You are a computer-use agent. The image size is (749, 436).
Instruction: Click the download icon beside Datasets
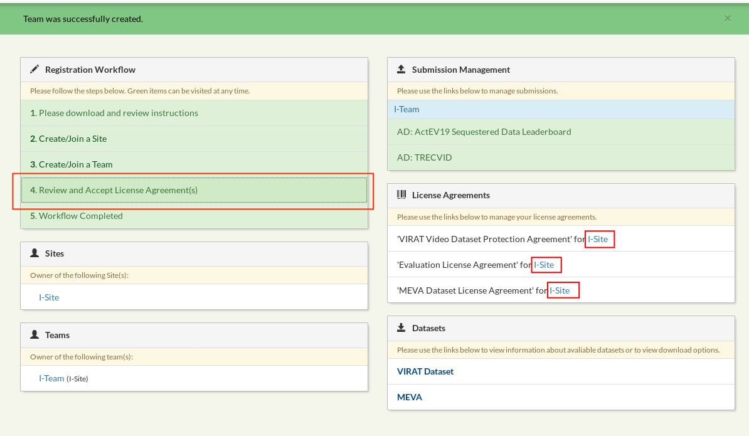[x=401, y=327]
